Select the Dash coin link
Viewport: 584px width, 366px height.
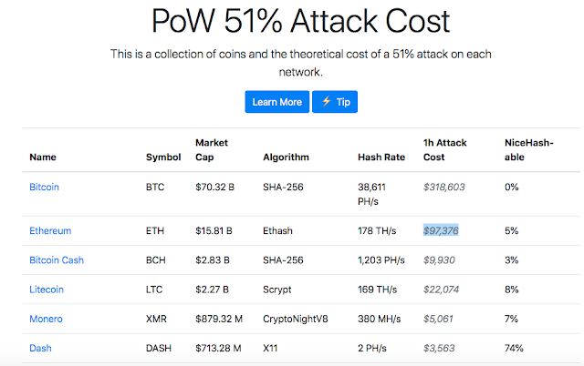coord(40,348)
